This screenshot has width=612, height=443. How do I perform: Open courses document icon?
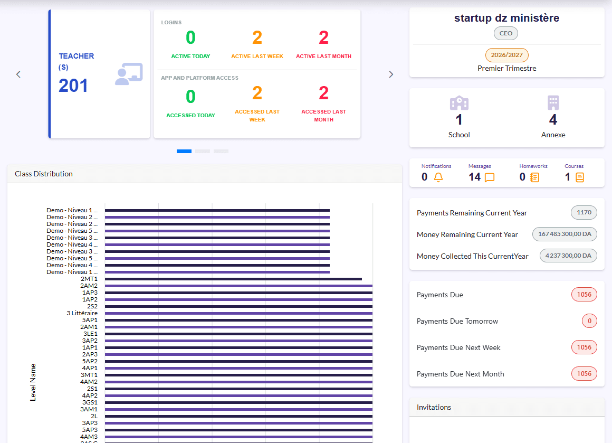580,177
